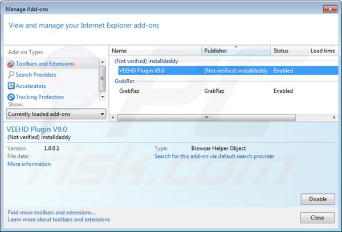Select the VEEHD Plugin V9.0 row

(228, 71)
